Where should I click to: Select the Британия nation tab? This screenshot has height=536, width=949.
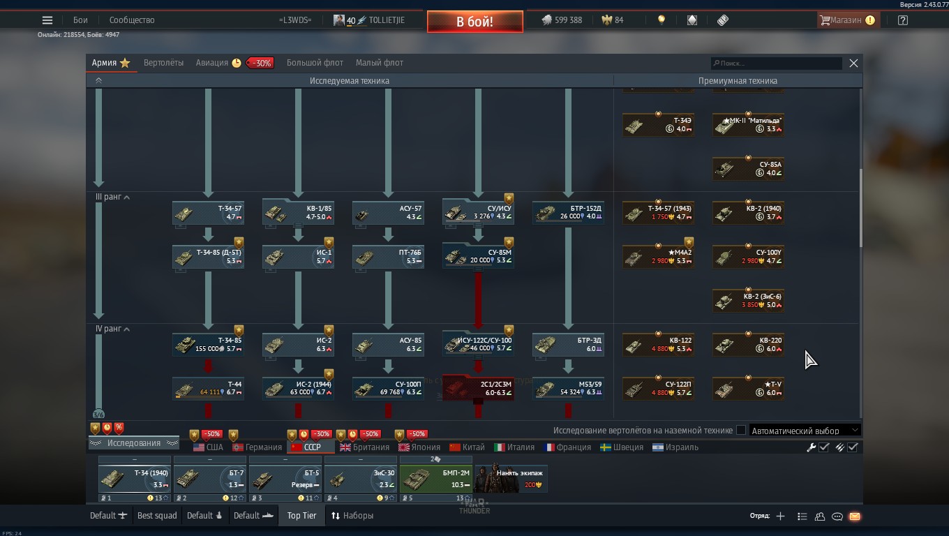(x=364, y=447)
